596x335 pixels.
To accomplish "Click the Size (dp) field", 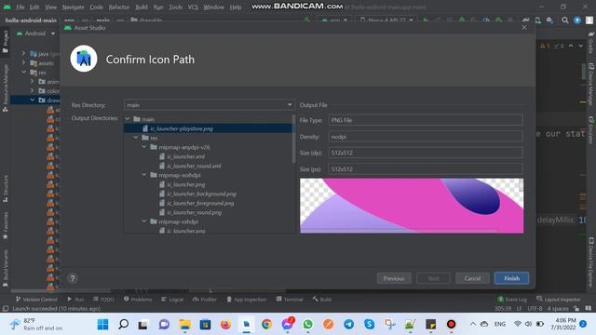I will (x=426, y=153).
